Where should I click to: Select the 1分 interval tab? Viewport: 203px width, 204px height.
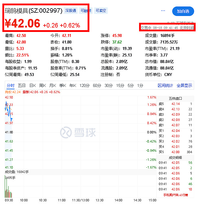tap(140, 85)
